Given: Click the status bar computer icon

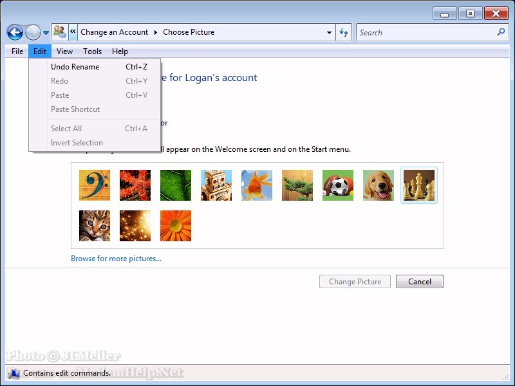Looking at the screenshot, I should click(x=14, y=373).
